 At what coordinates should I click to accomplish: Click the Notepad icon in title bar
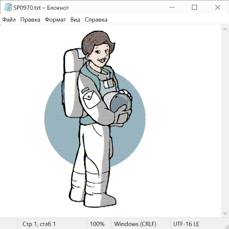(x=8, y=8)
